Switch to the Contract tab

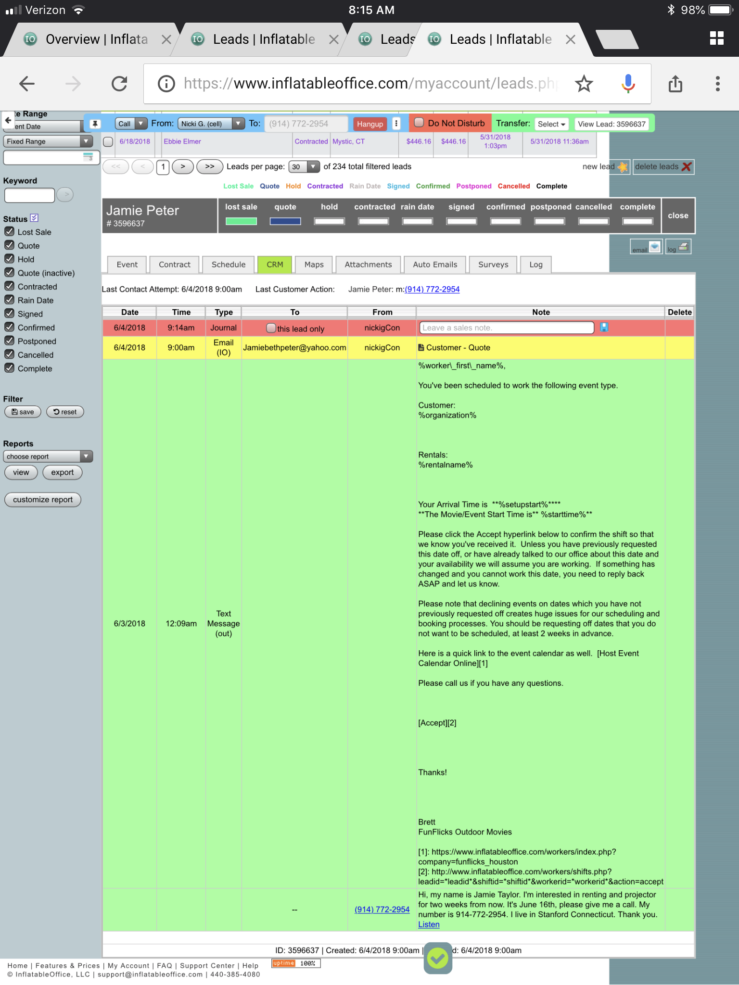point(174,265)
